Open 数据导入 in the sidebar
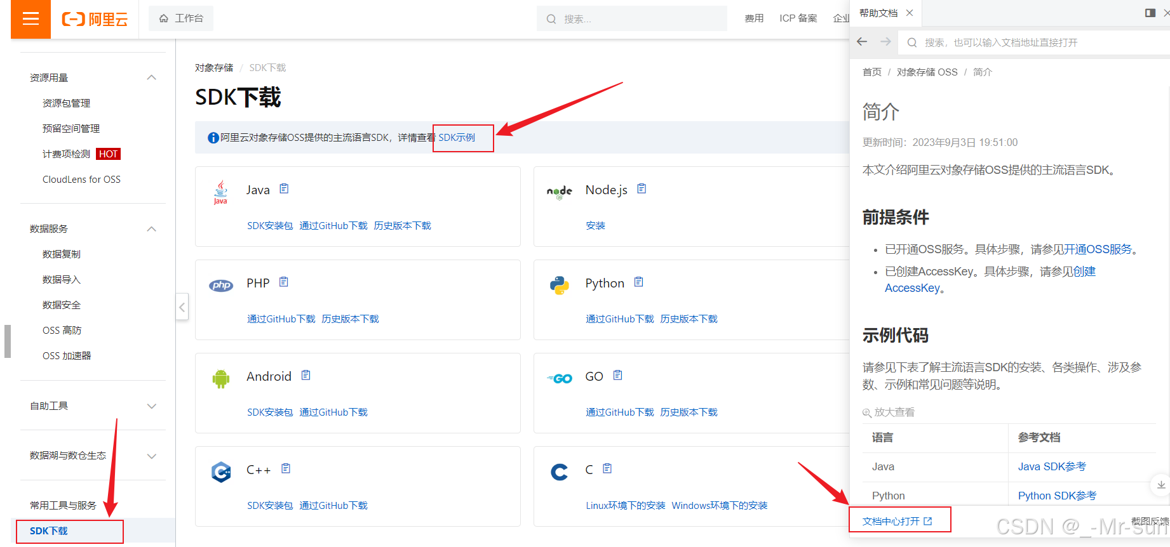 (x=62, y=279)
